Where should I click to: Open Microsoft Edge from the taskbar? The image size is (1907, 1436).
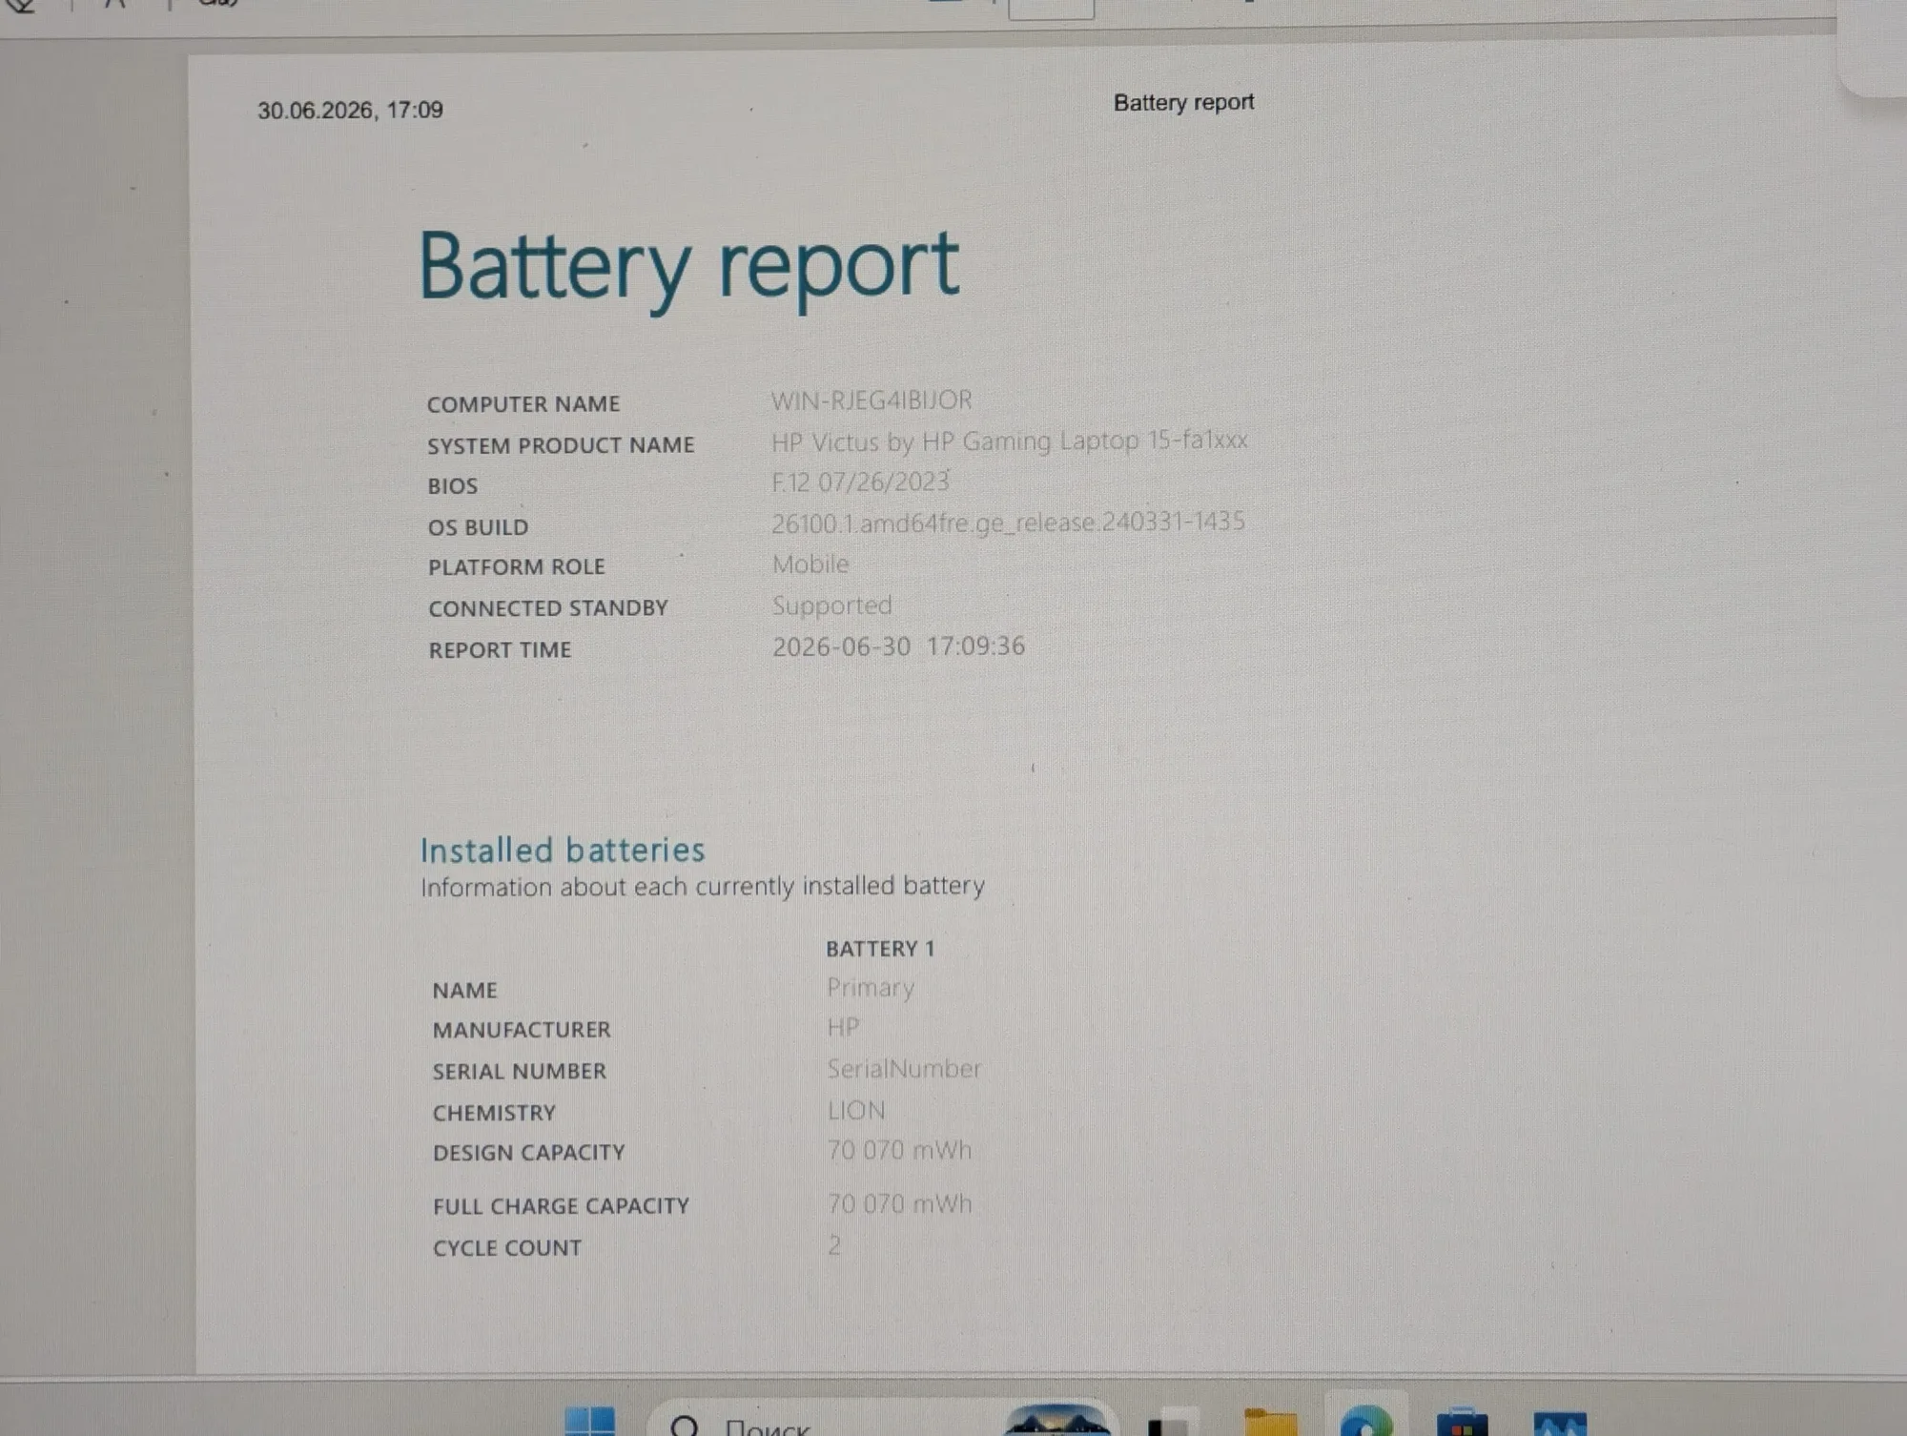[1366, 1422]
